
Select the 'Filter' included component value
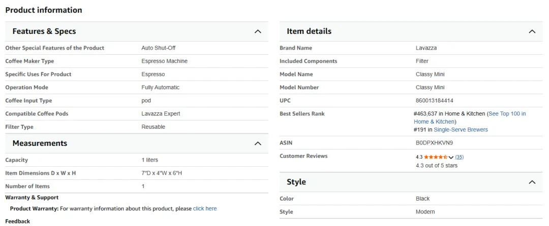coord(422,61)
